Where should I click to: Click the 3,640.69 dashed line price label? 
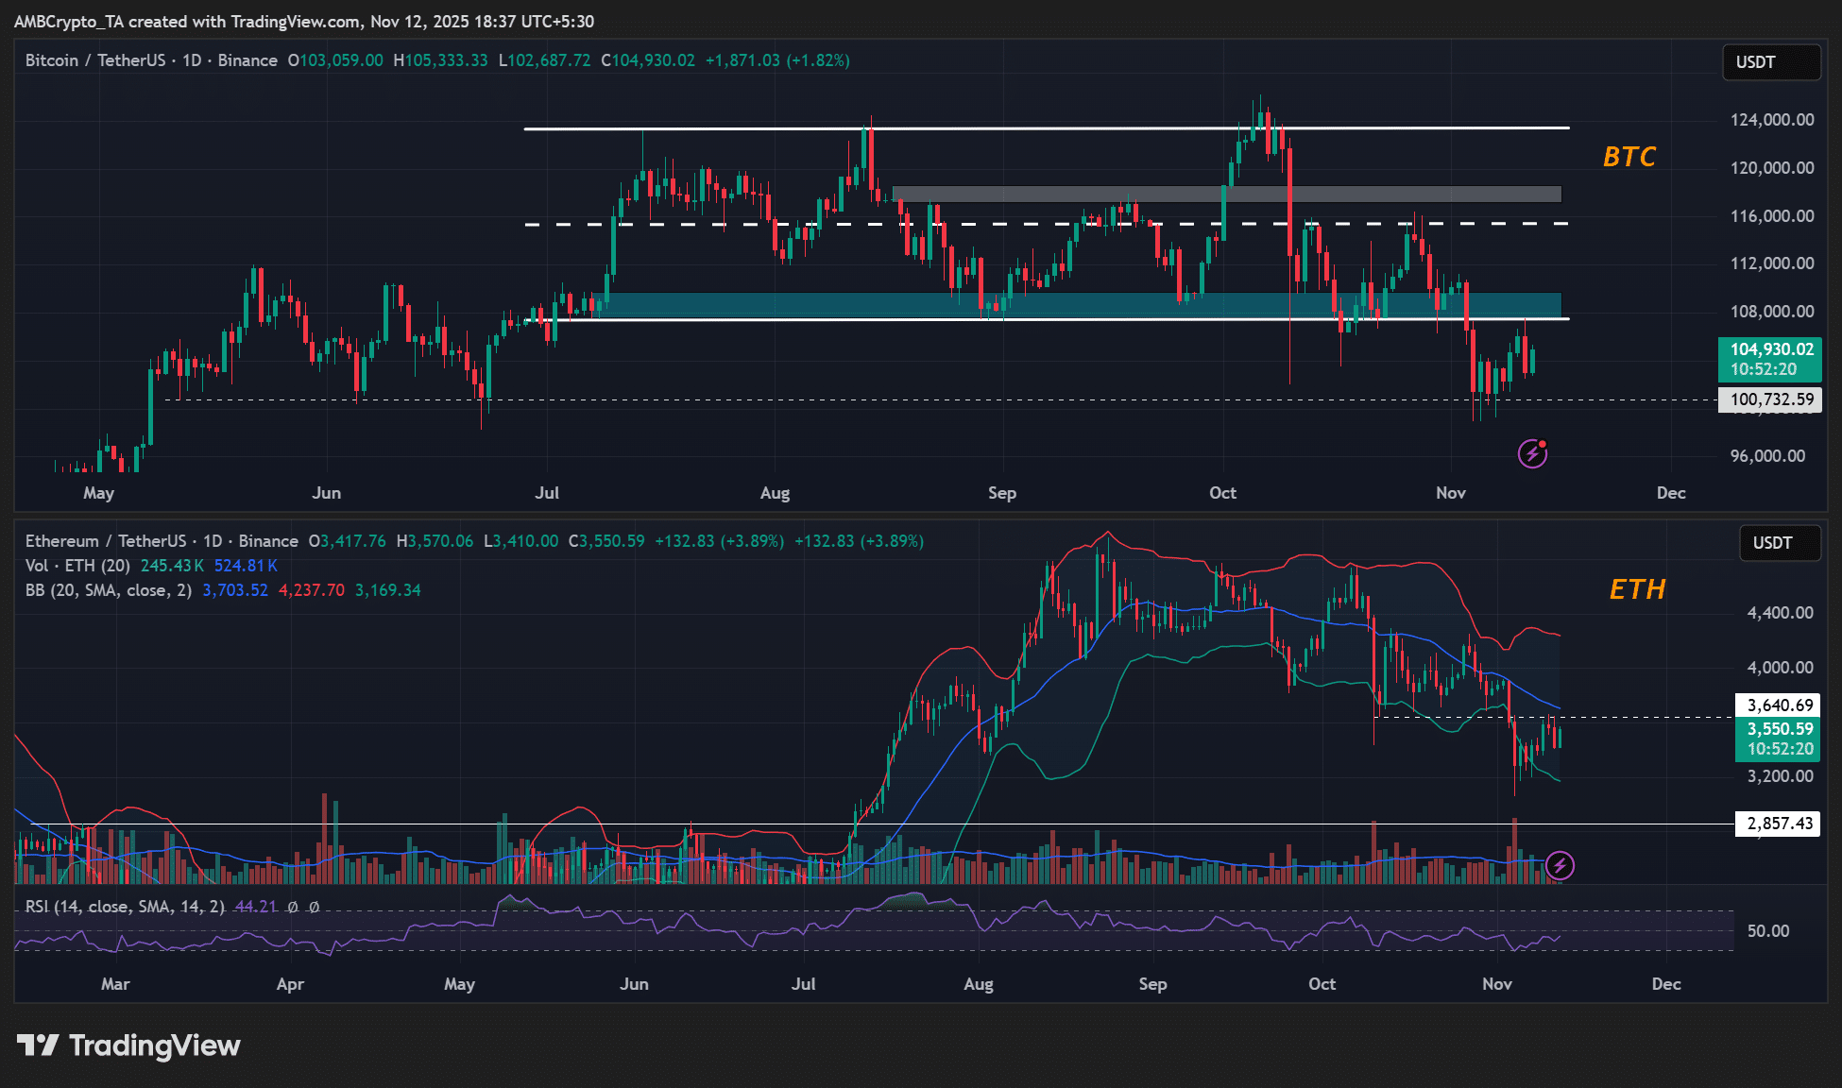pyautogui.click(x=1779, y=705)
